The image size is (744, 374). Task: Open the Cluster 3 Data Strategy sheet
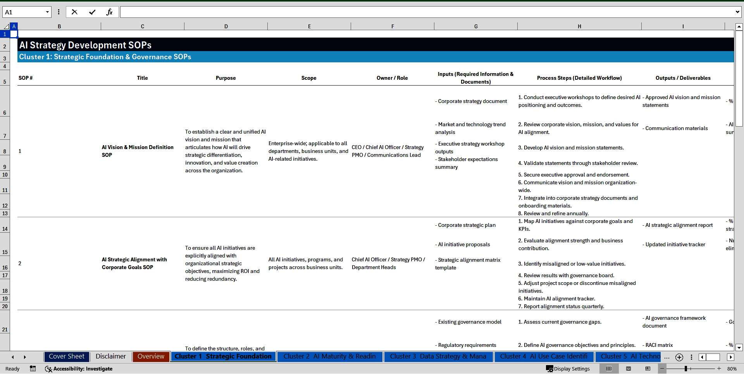click(x=438, y=356)
